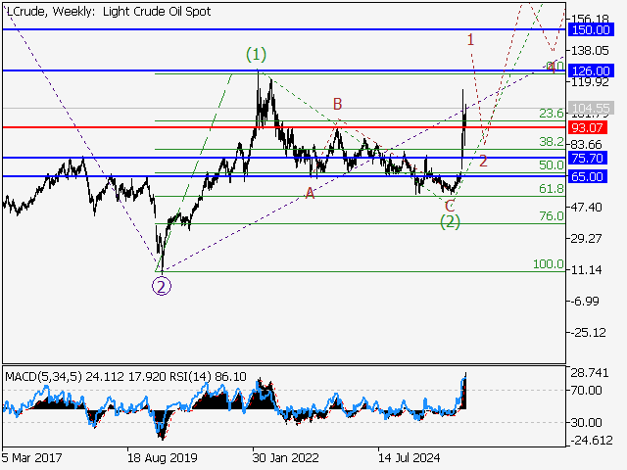Select the 126.00 blue price level tag
Image resolution: width=627 pixels, height=470 pixels.
[x=591, y=71]
